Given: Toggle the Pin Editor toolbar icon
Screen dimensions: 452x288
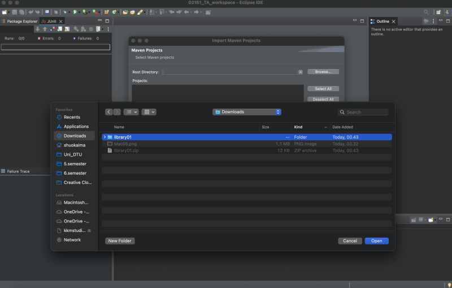Looking at the screenshot, I should point(208,12).
